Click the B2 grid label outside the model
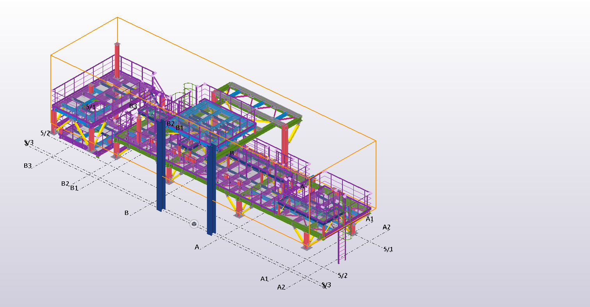Image resolution: width=590 pixels, height=307 pixels. pyautogui.click(x=65, y=183)
